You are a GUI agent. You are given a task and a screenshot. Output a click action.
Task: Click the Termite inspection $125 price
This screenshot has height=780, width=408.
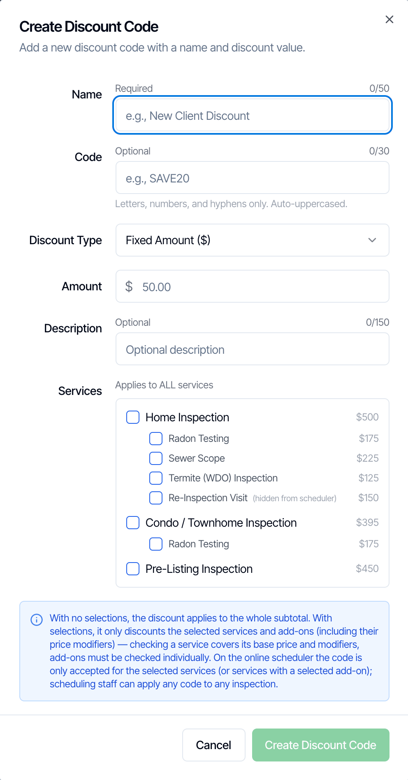[x=369, y=478]
